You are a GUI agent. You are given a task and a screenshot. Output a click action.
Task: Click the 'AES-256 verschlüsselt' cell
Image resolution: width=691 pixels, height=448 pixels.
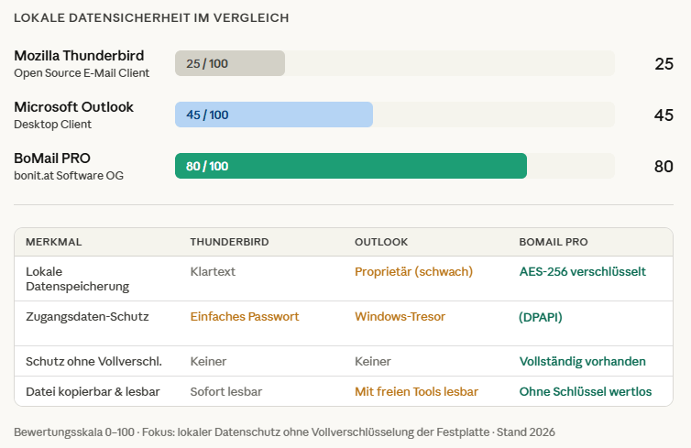(x=583, y=271)
